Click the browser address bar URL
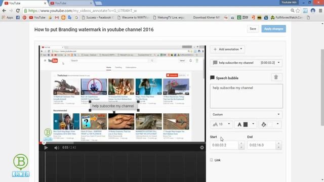 pos(83,11)
